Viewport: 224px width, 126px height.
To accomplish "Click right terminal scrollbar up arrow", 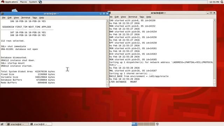I will [215, 20].
